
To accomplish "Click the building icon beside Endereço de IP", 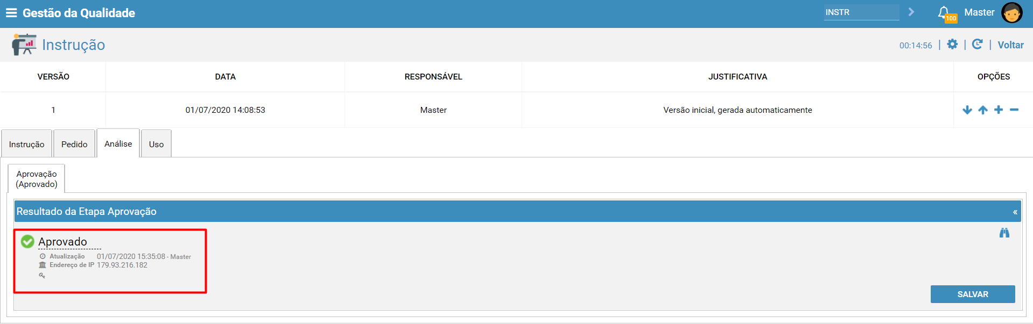I will pos(43,265).
